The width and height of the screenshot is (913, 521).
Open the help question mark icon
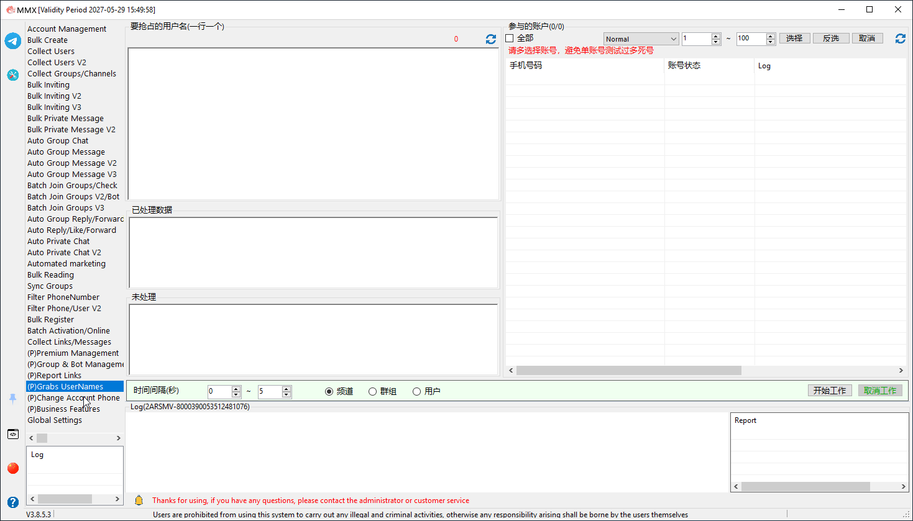(13, 502)
